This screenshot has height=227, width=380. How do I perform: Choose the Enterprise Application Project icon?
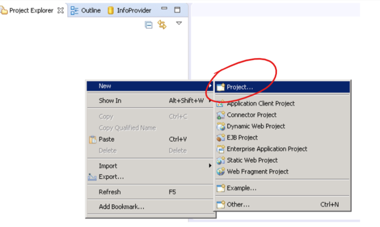(220, 149)
